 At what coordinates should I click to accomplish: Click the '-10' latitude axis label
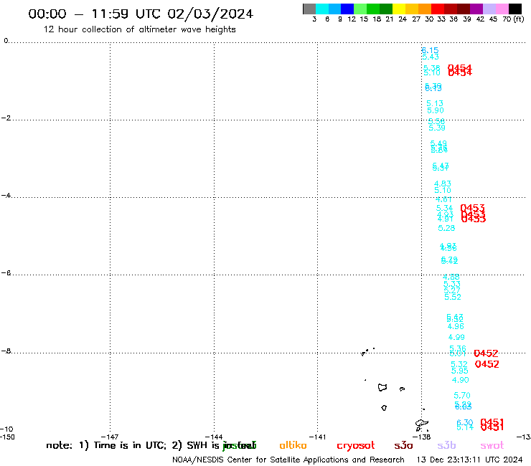(x=6, y=429)
